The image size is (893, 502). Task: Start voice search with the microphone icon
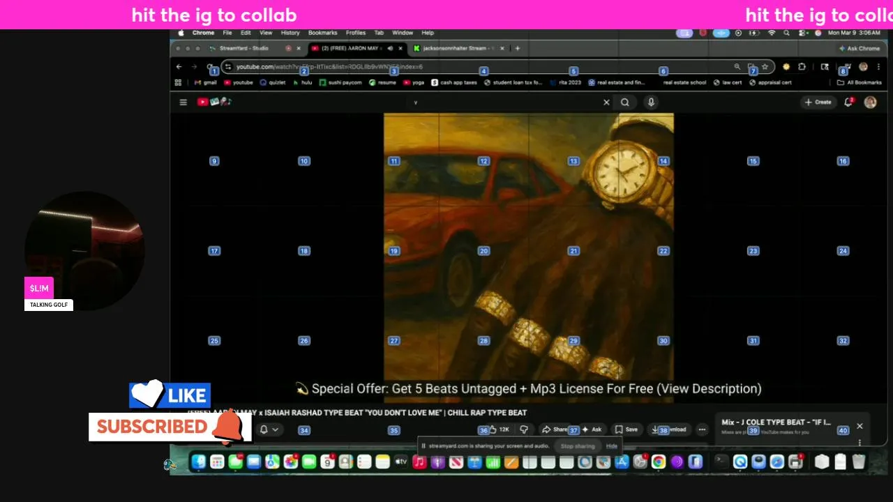click(x=651, y=102)
